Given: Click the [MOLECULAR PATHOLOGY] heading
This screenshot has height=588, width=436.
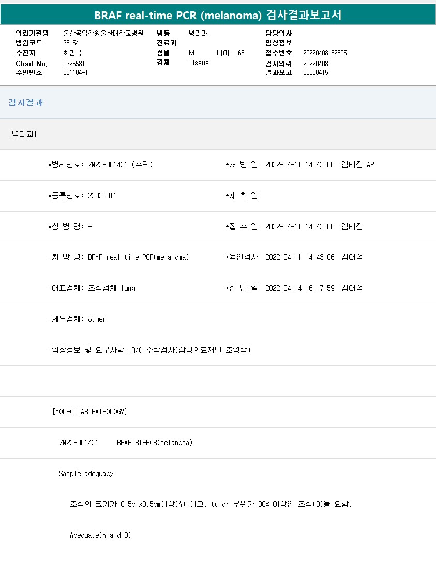Looking at the screenshot, I should coord(89,412).
